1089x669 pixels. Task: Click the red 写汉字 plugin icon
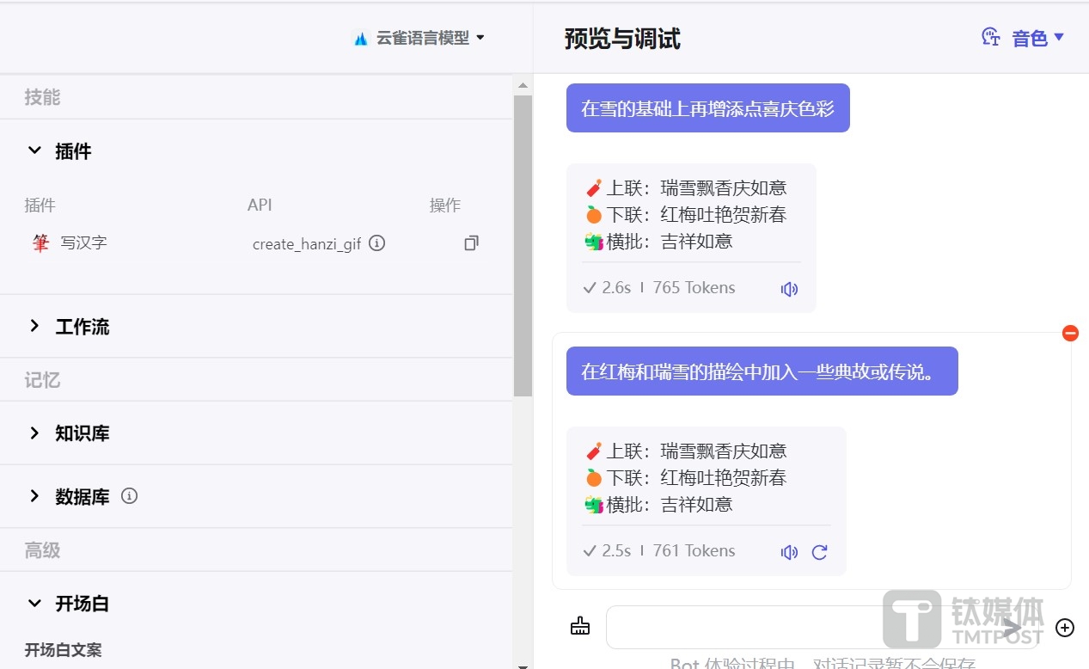[40, 243]
